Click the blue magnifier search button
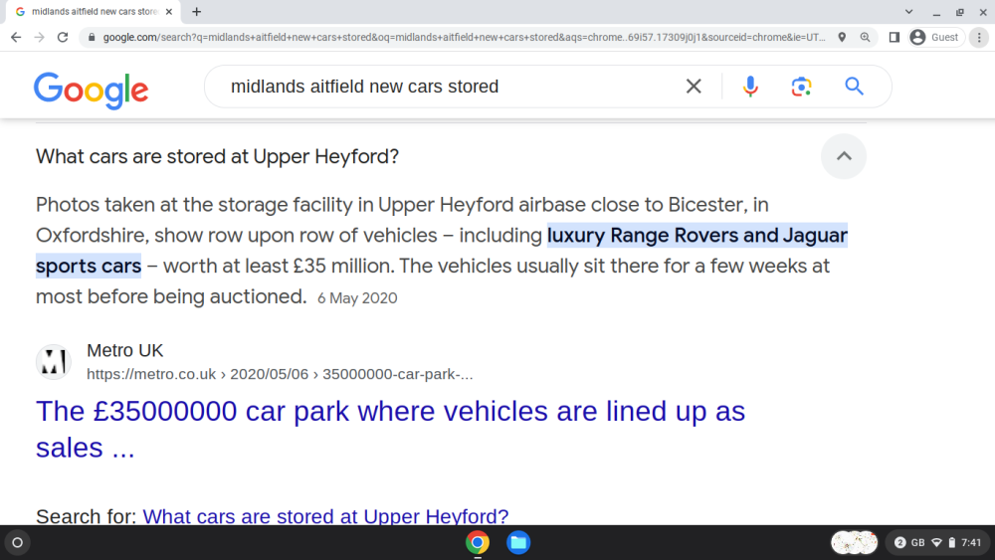The image size is (995, 560). click(x=854, y=87)
